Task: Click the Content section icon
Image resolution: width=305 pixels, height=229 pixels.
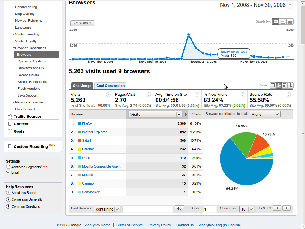Action: point(10,124)
